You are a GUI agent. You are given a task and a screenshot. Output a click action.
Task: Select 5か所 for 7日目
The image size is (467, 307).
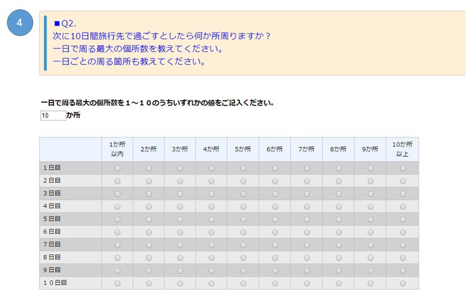(243, 245)
